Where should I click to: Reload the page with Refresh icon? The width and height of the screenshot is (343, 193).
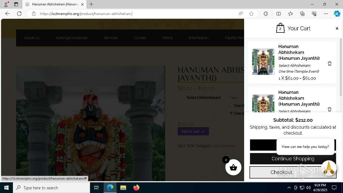(19, 14)
